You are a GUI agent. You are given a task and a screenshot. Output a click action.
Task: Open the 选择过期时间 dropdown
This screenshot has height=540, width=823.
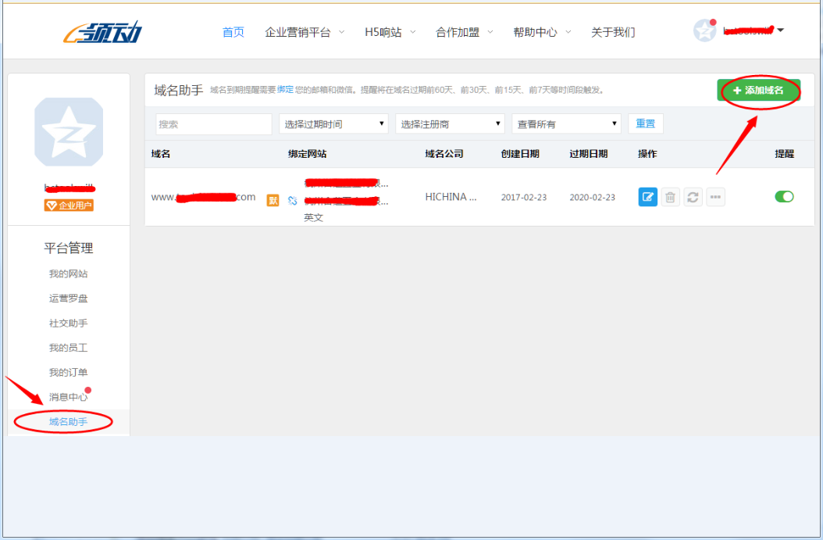[x=333, y=124]
